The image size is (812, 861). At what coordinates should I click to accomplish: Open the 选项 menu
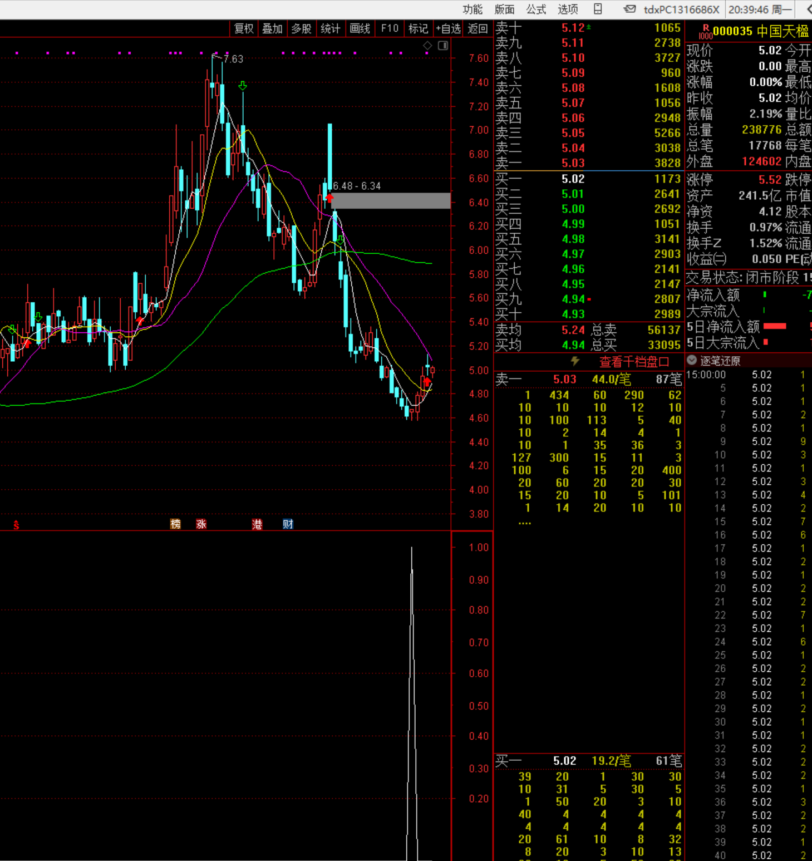click(568, 9)
